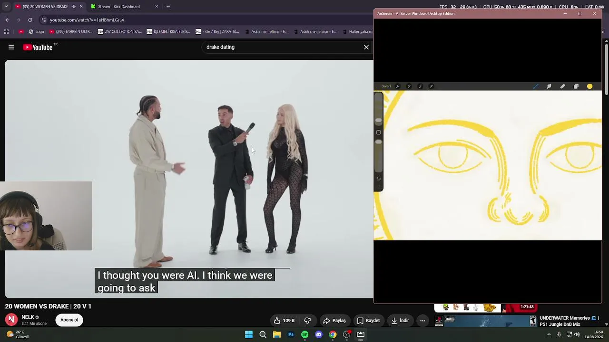This screenshot has width=609, height=342.
Task: Open File Explorer from taskbar
Action: tap(277, 334)
